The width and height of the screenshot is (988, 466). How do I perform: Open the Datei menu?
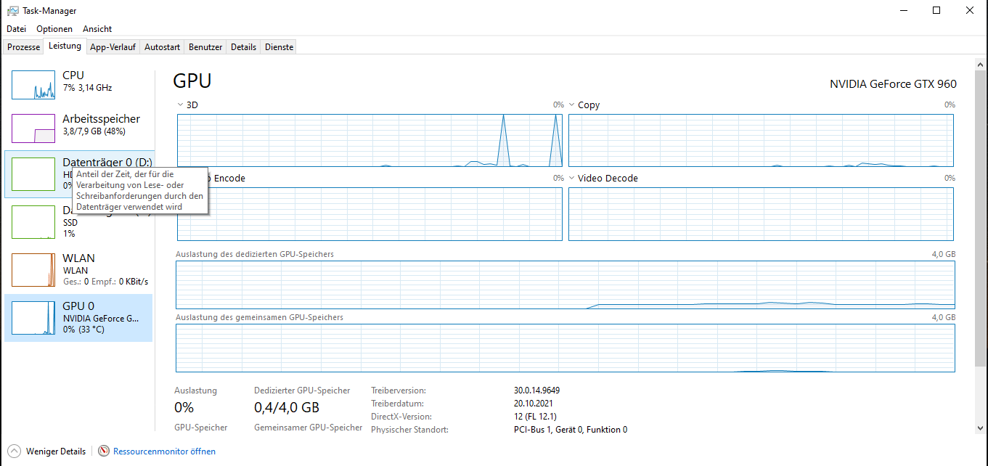pos(16,29)
